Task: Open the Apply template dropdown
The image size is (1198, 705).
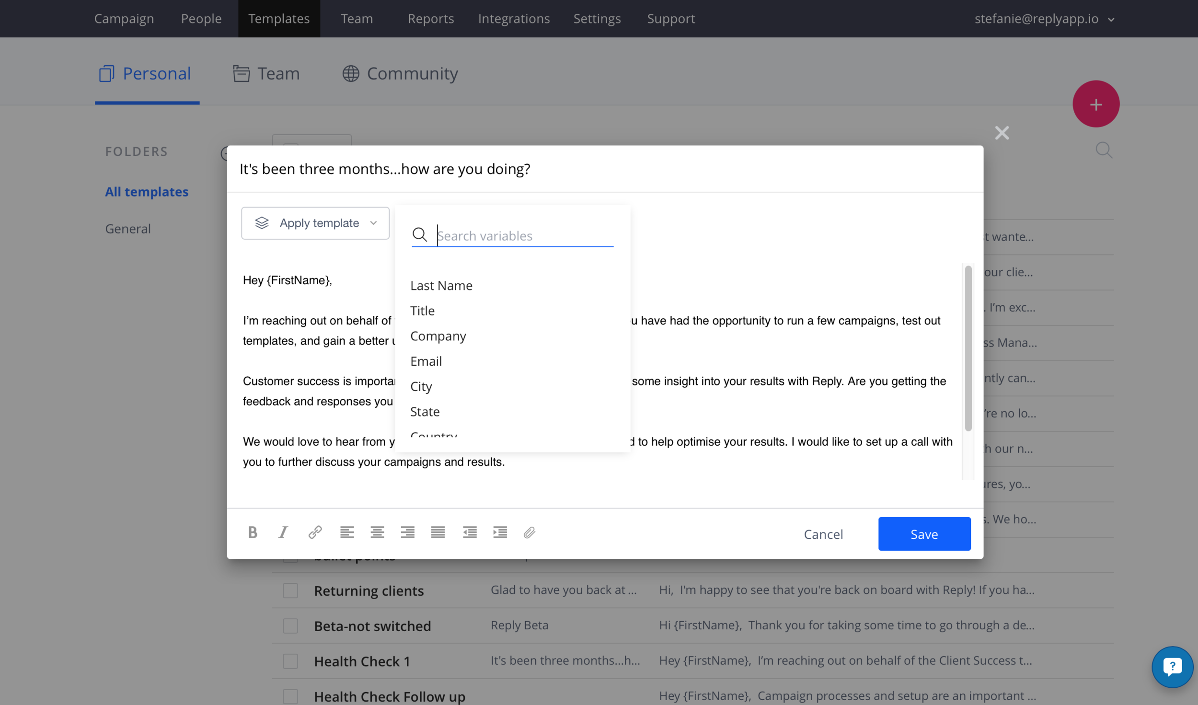Action: coord(315,223)
